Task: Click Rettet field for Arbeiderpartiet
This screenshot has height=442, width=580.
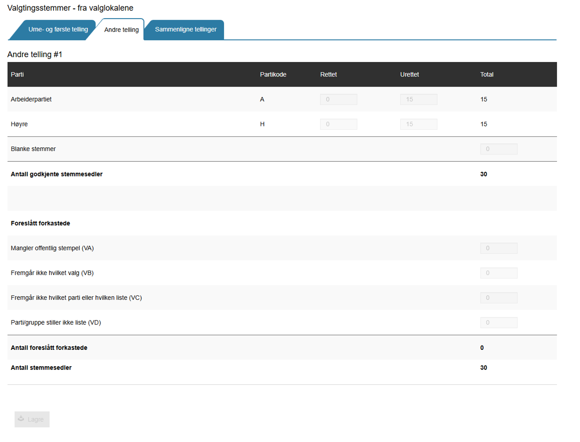Action: 338,99
